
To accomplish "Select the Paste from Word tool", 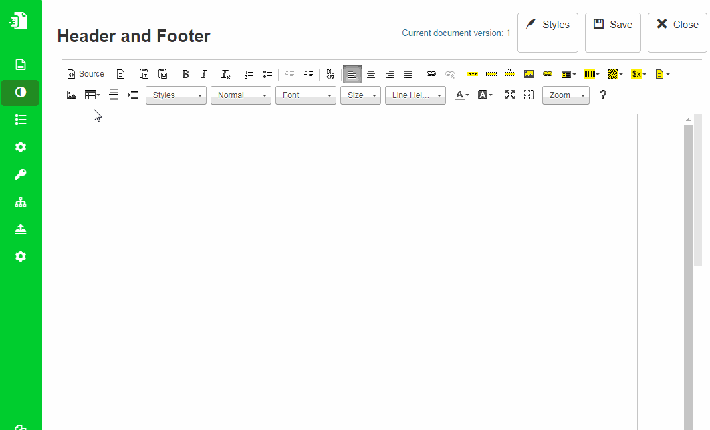I will (x=163, y=74).
